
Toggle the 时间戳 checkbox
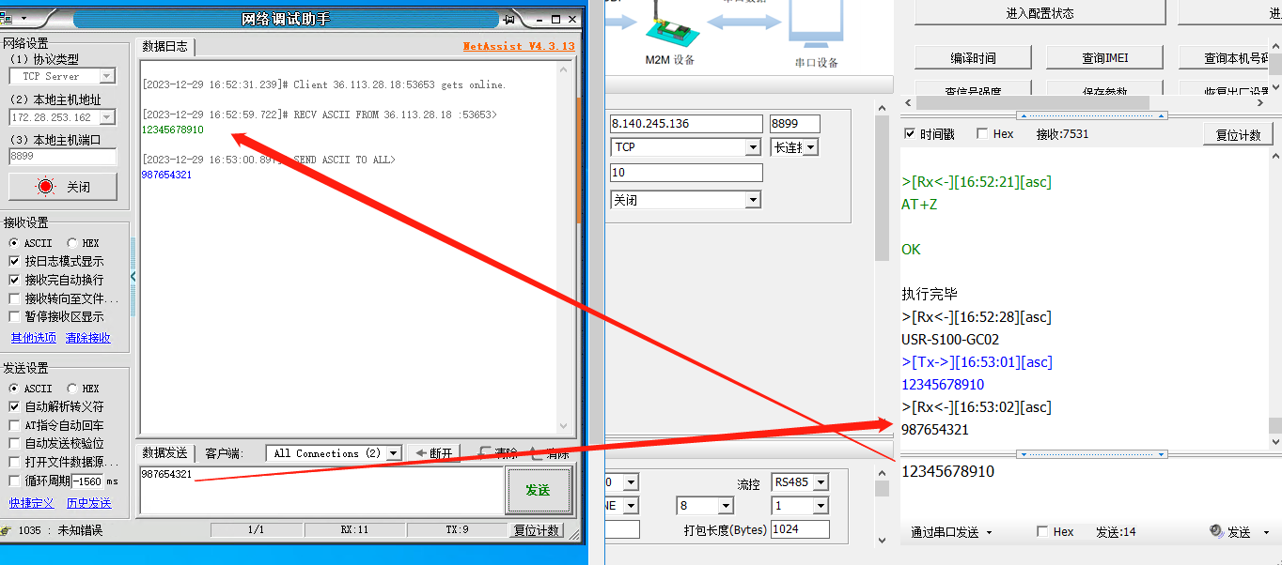tap(909, 134)
